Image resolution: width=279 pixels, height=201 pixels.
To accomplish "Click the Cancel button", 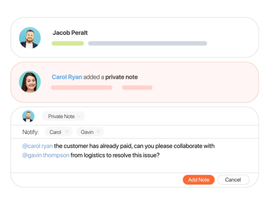I will point(233,180).
